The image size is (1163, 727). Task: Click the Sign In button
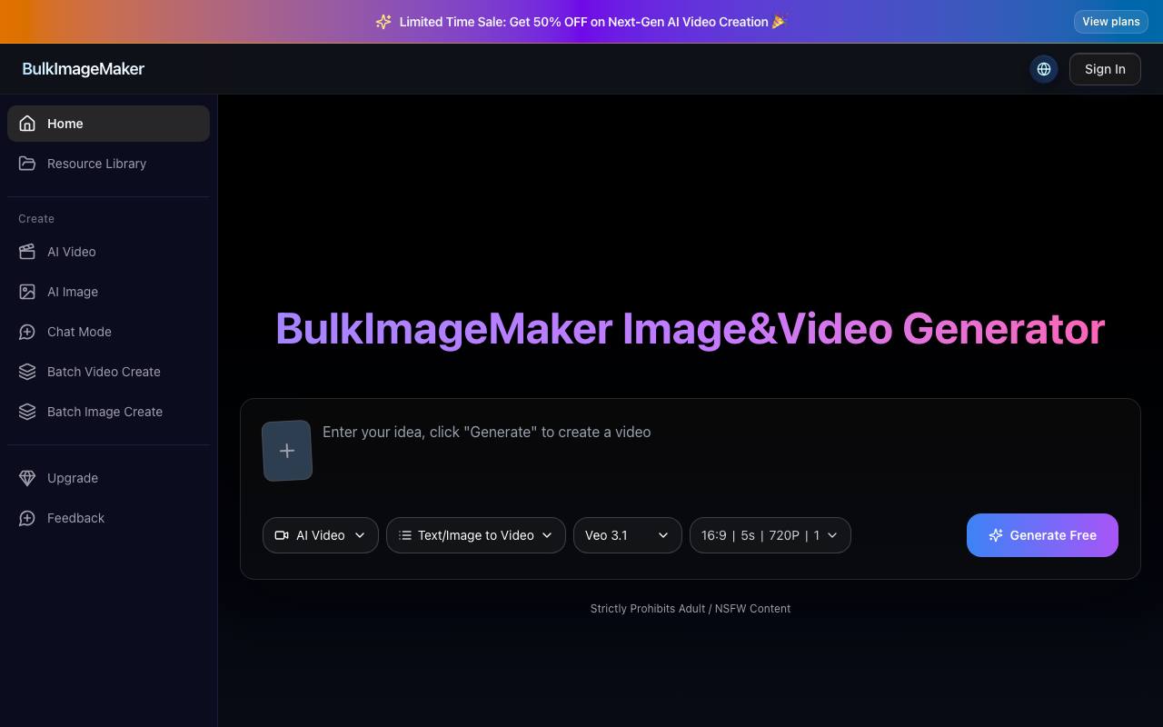[x=1105, y=69]
